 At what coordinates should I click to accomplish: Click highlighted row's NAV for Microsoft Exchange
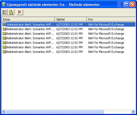click(106, 25)
